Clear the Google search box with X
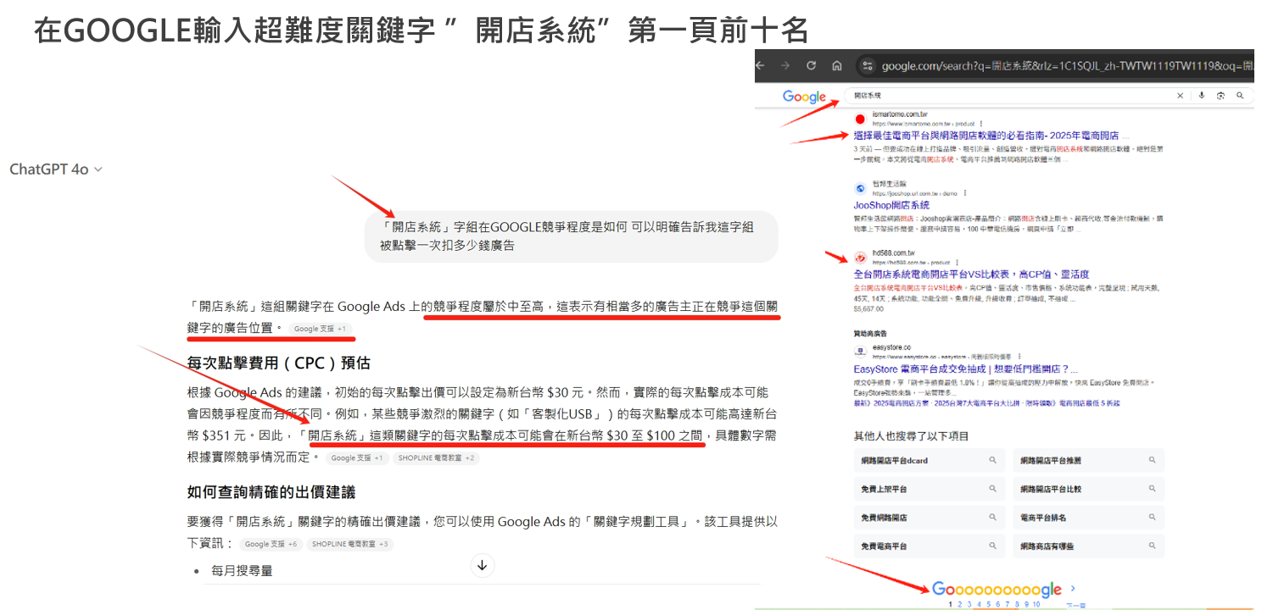This screenshot has width=1273, height=610. coord(1180,96)
